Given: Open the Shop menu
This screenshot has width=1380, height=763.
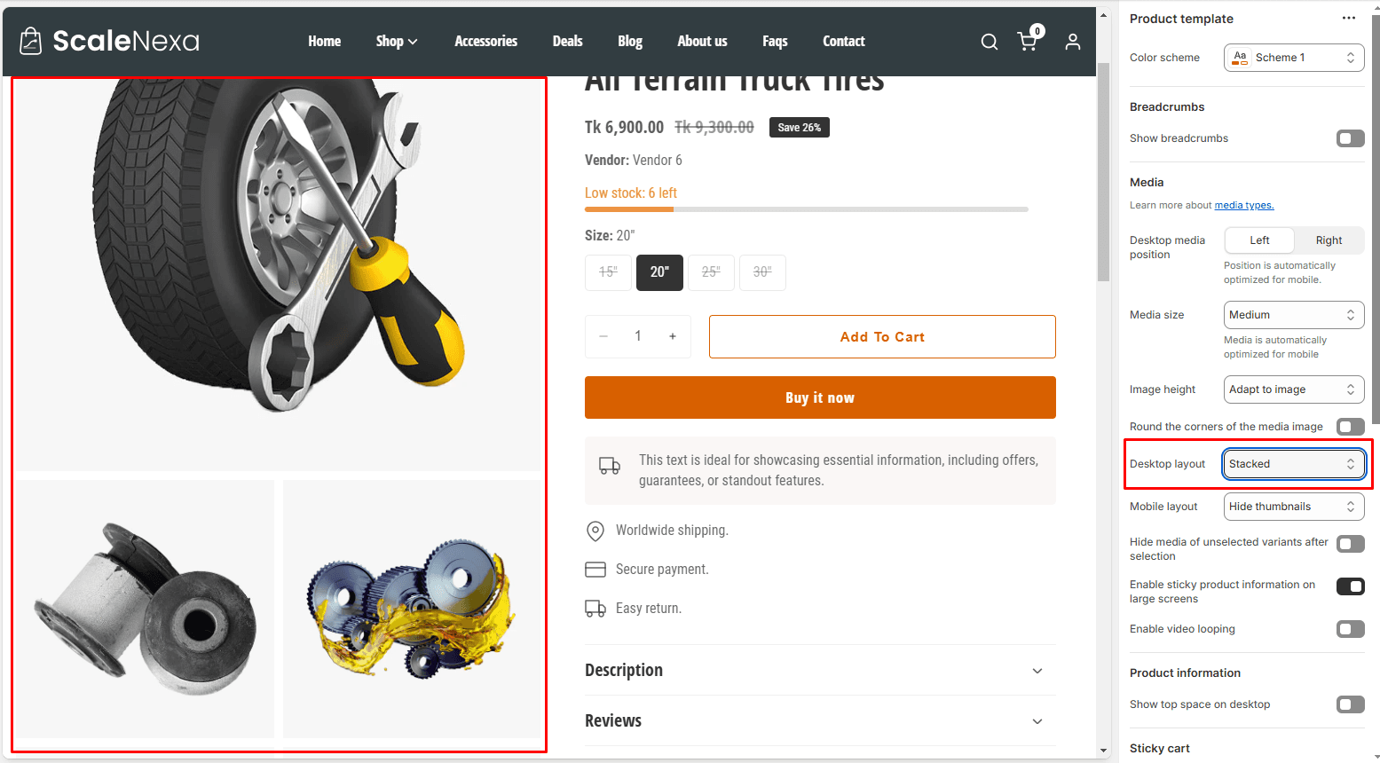Looking at the screenshot, I should coord(396,42).
